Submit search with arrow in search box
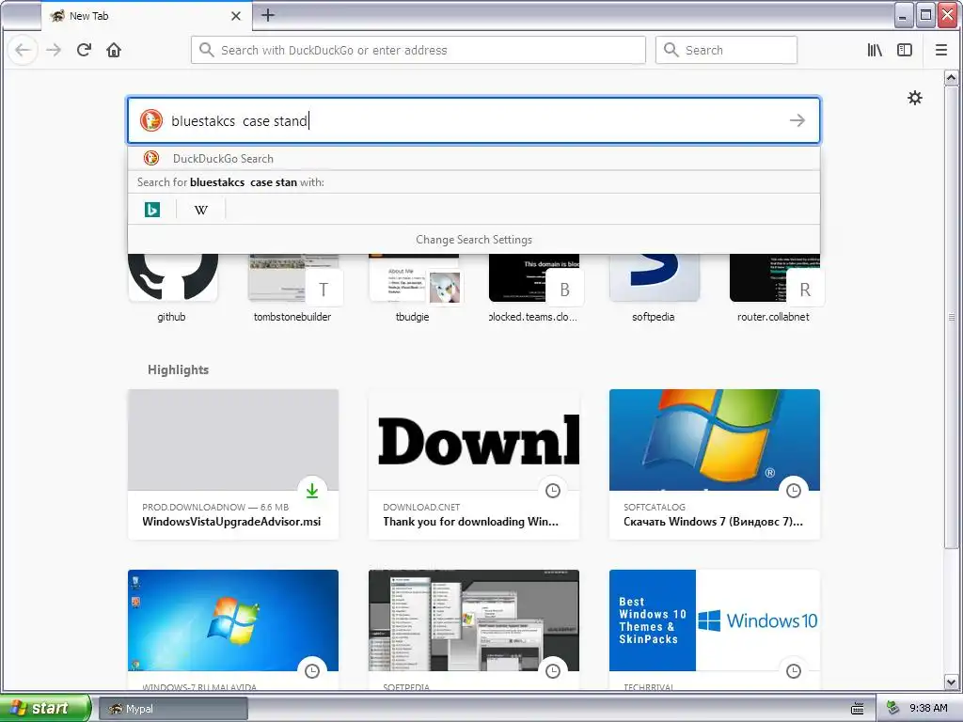The image size is (963, 722). pyautogui.click(x=797, y=120)
